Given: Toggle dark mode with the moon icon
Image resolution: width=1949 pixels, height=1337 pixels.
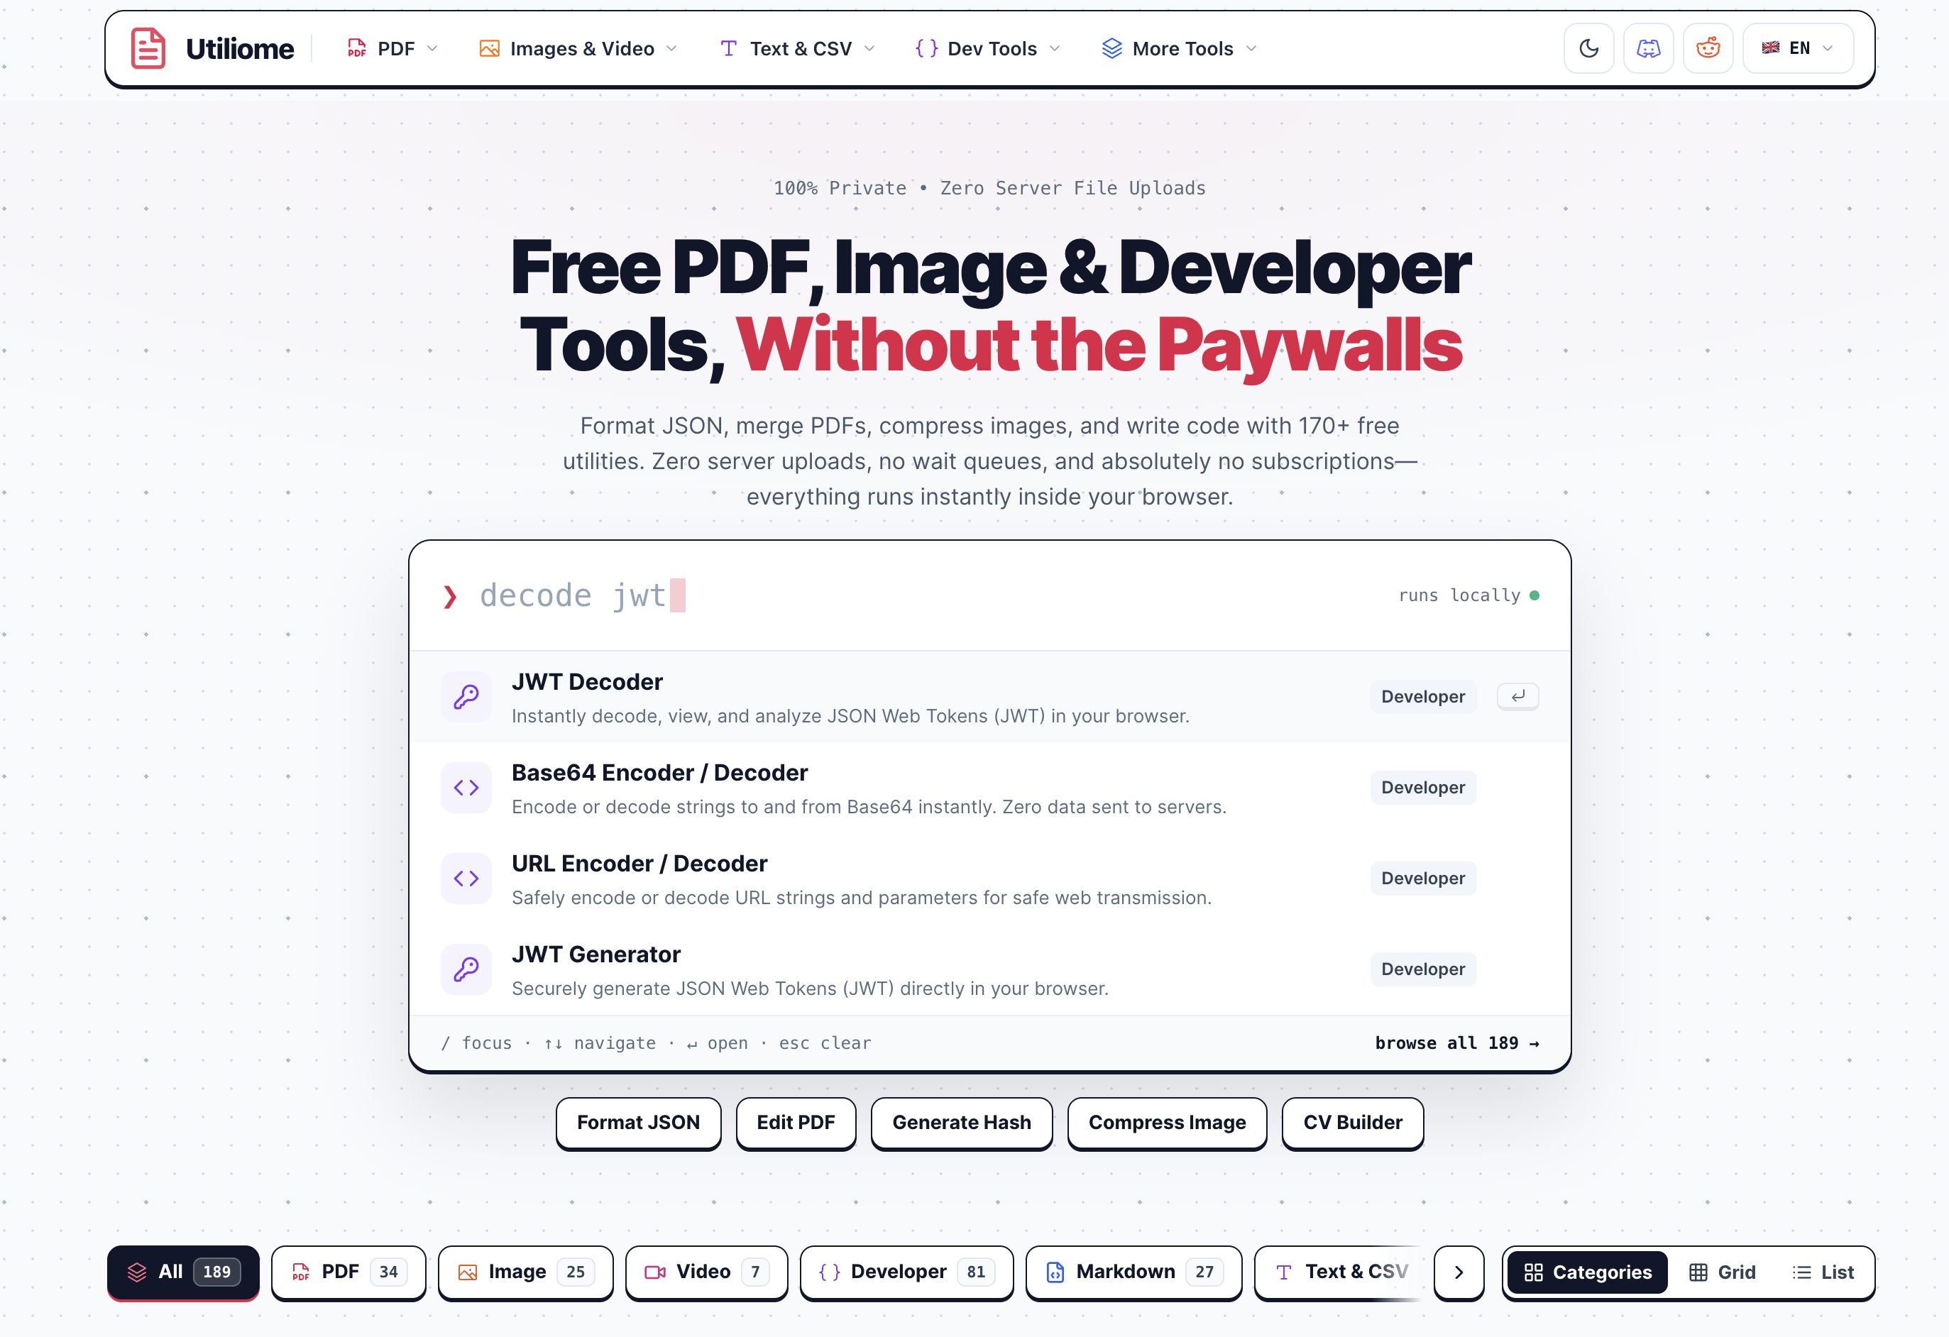Looking at the screenshot, I should coord(1588,49).
